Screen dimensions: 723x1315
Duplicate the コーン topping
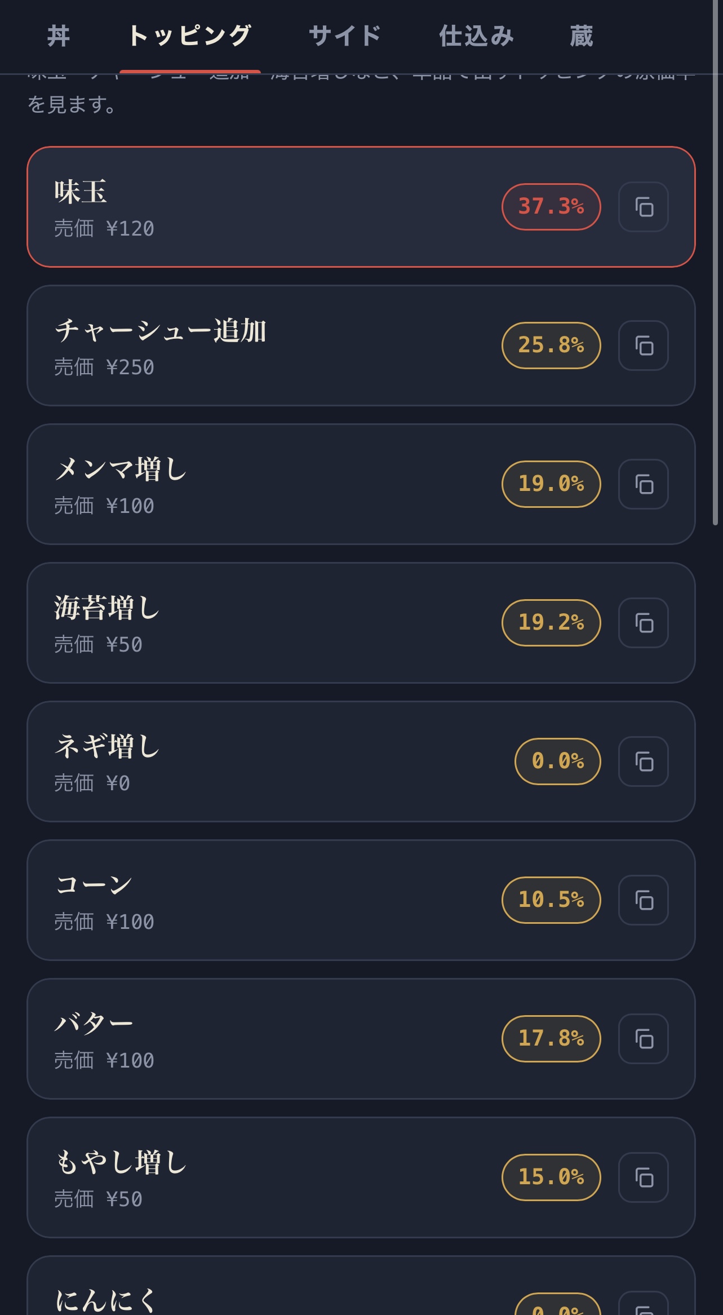click(x=643, y=900)
